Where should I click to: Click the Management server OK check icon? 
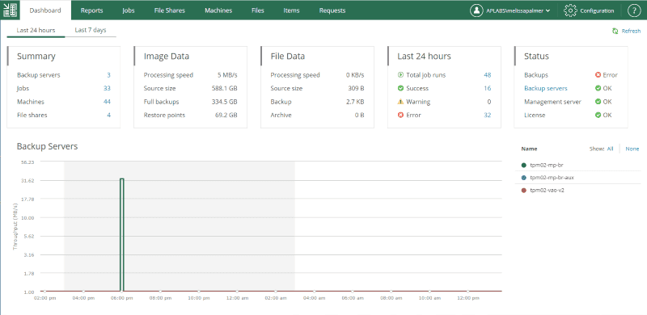pos(598,102)
